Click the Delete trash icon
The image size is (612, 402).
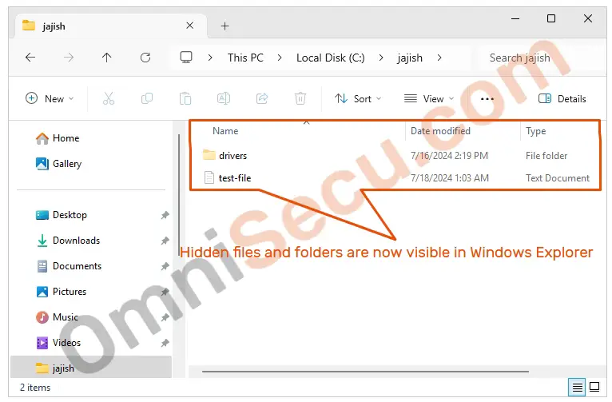[300, 98]
